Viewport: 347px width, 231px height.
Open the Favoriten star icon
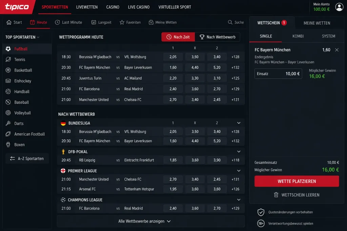(x=122, y=22)
